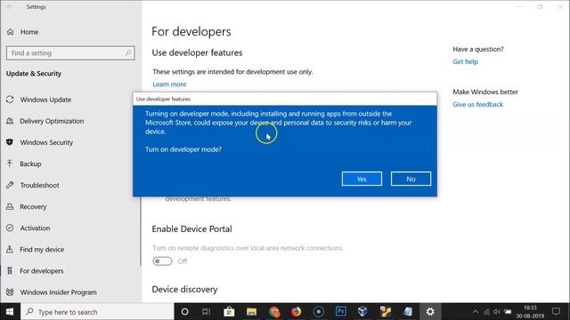This screenshot has width=570, height=320.
Task: Click the sidebar vertical scrollbar
Action: click(141, 232)
